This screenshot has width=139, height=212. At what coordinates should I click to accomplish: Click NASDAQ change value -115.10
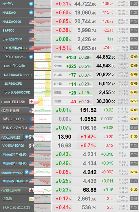[x=107, y=12]
